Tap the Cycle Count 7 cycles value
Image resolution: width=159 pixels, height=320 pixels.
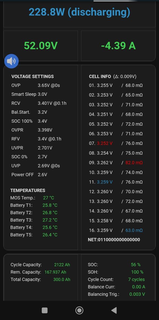coord(136,279)
